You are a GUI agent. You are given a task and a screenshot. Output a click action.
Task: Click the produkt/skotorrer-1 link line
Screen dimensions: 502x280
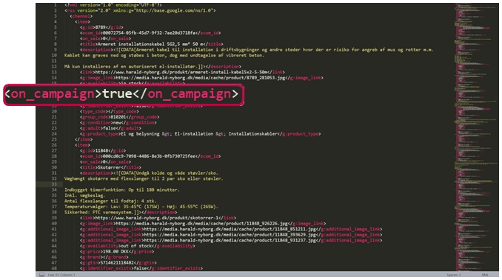point(158,218)
